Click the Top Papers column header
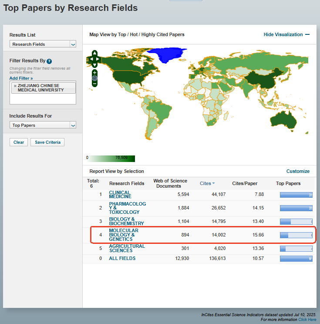320x324 pixels. [x=288, y=183]
